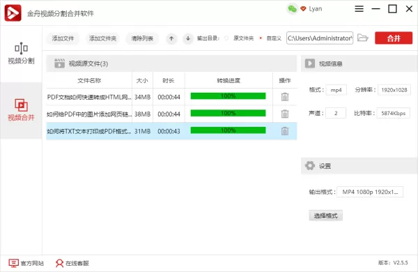Select 自定义 output radio button
The image size is (418, 272).
tap(261, 38)
